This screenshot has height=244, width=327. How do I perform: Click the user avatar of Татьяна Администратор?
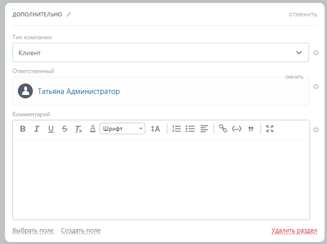click(x=25, y=91)
